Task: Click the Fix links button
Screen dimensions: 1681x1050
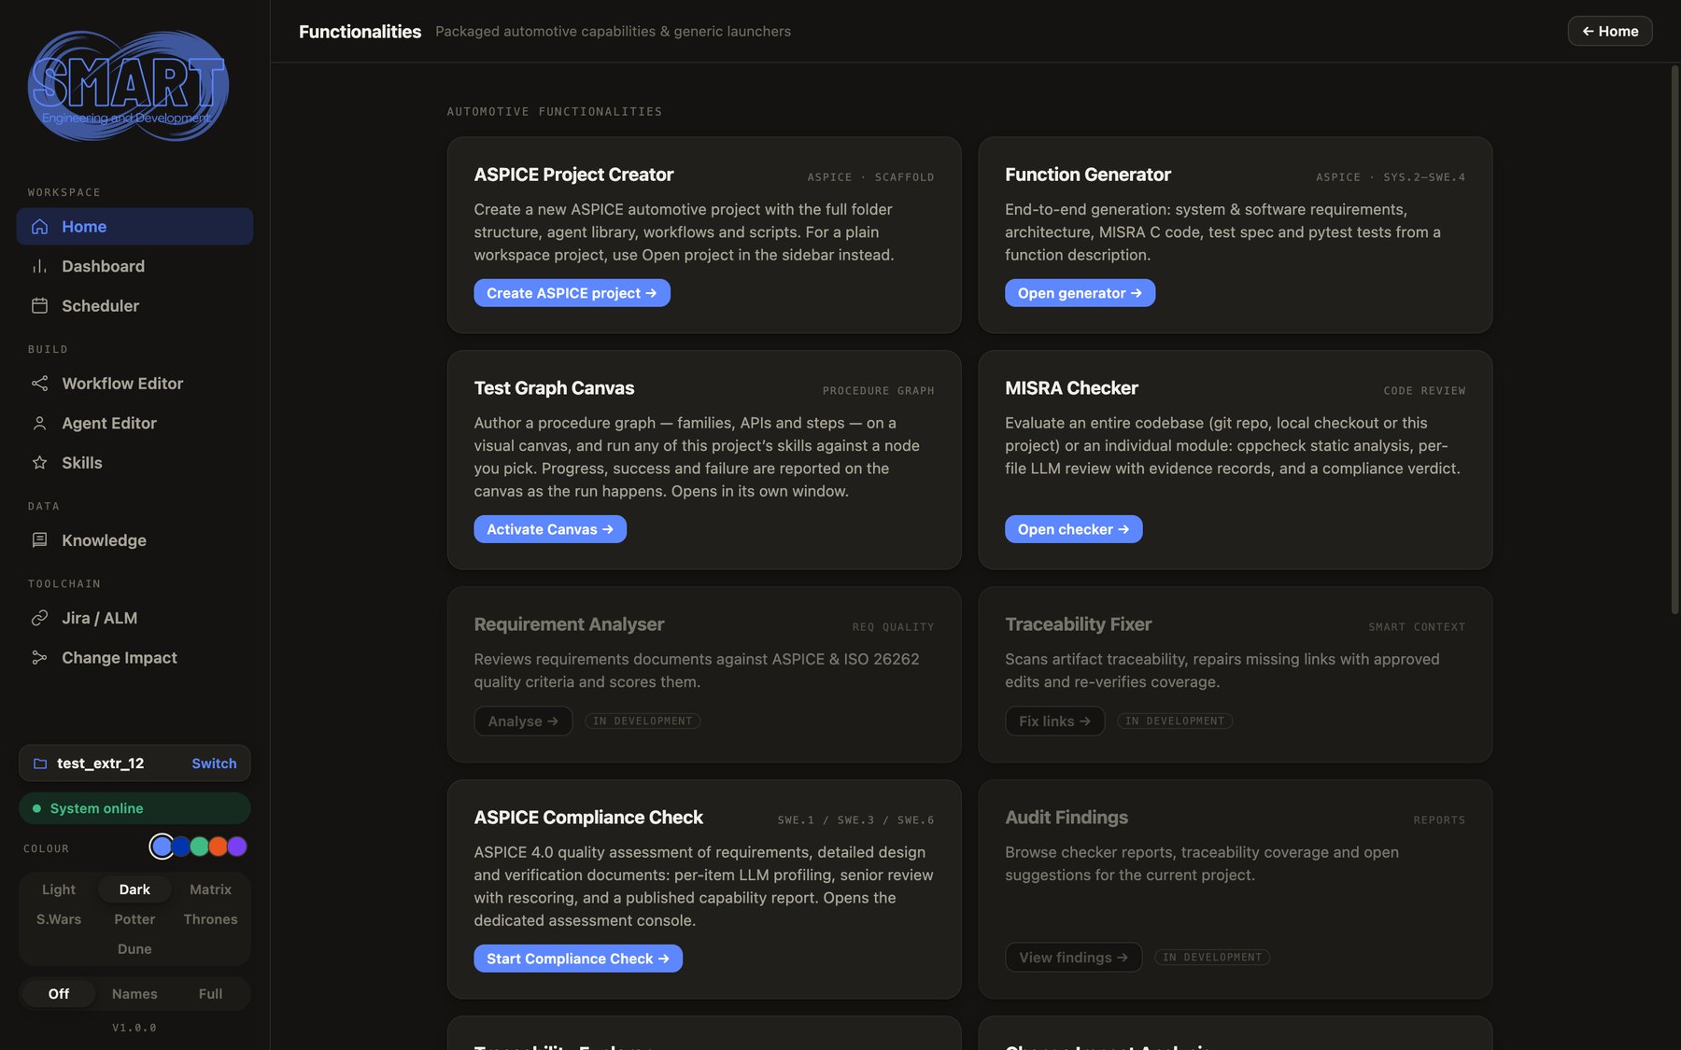Action: 1054,721
